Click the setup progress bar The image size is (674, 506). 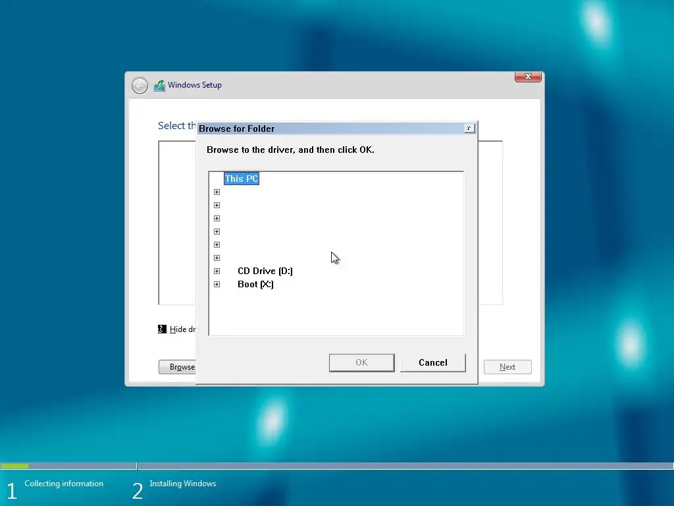click(x=337, y=466)
